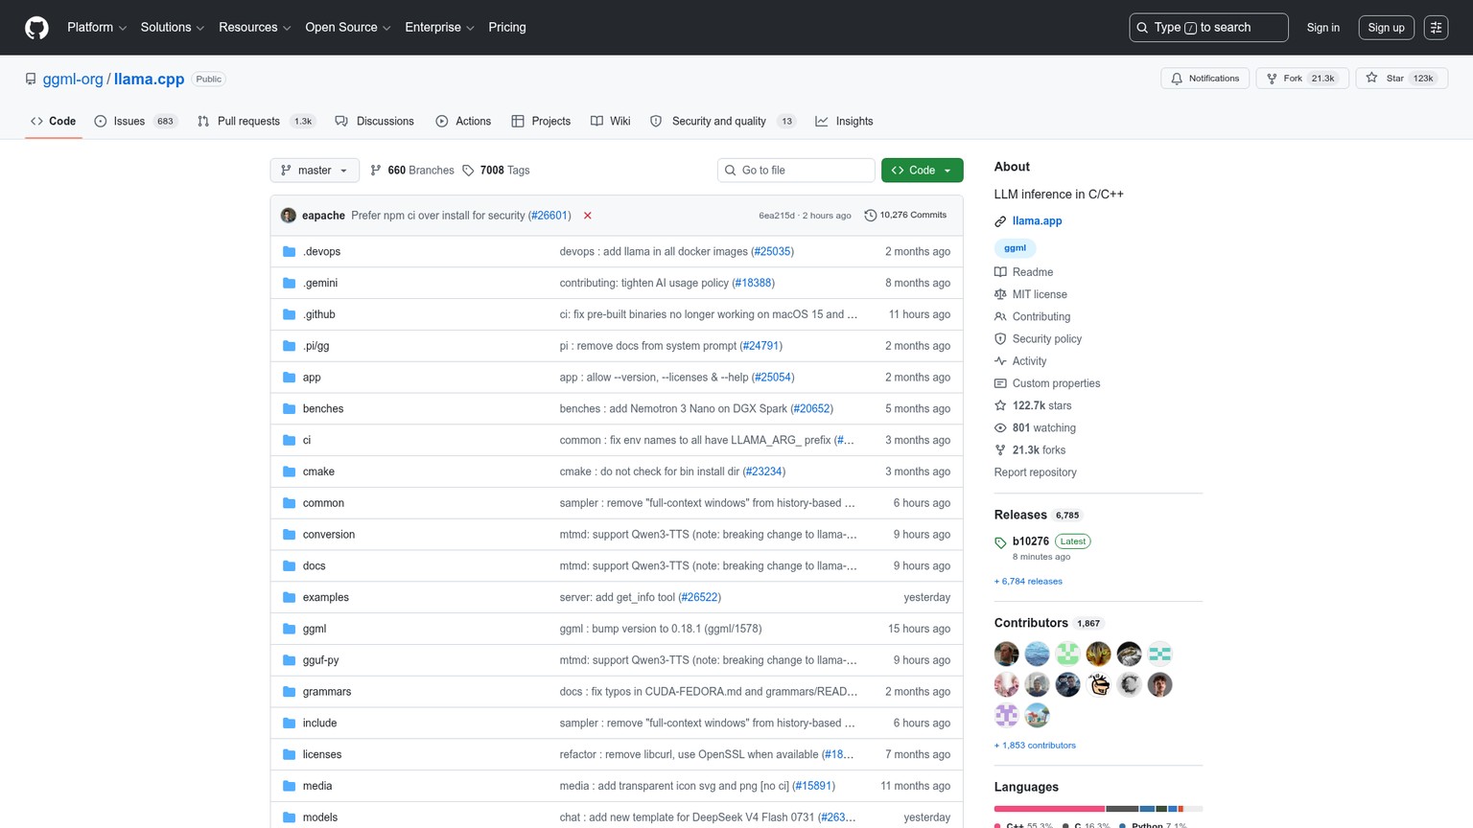Open the Discussions tab
Image resolution: width=1473 pixels, height=828 pixels.
[x=375, y=122]
